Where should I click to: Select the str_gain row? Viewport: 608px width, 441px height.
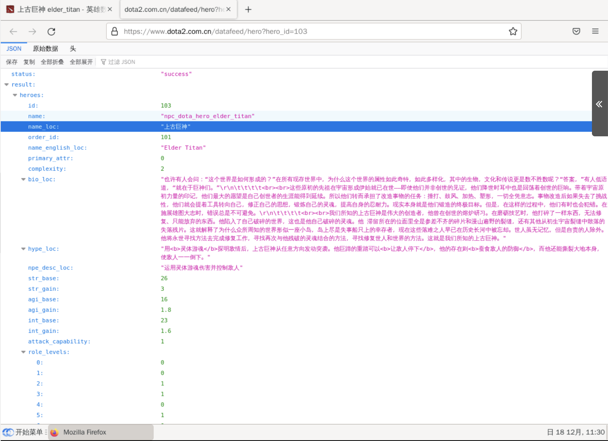tap(304, 289)
